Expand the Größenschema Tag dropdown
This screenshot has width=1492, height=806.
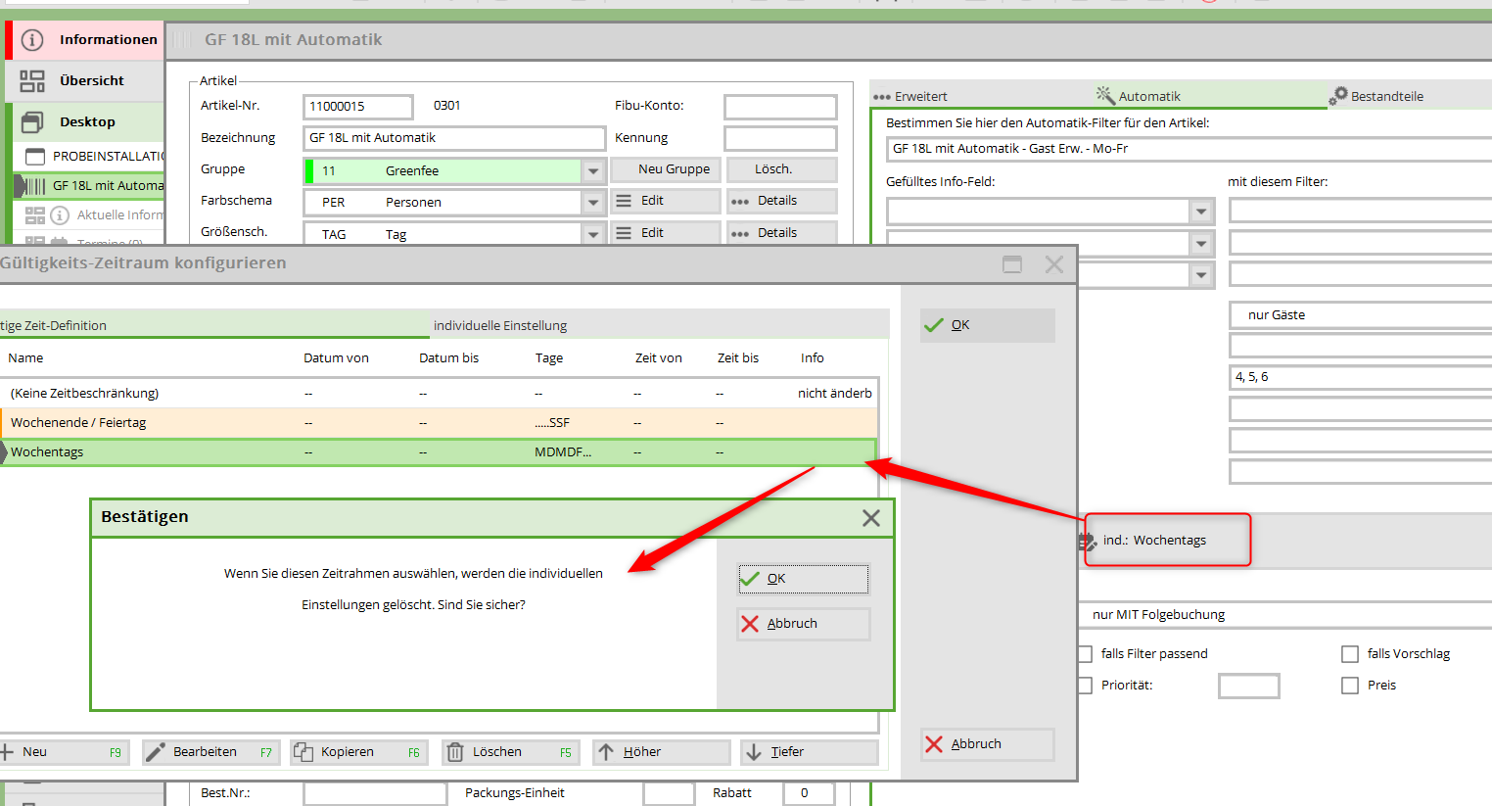[593, 235]
